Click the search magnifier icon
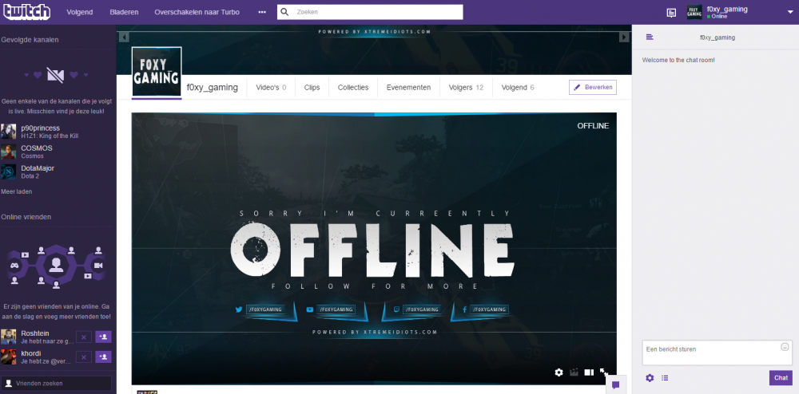This screenshot has width=799, height=394. point(285,12)
